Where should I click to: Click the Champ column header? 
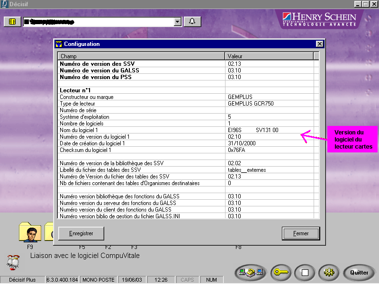[141, 56]
